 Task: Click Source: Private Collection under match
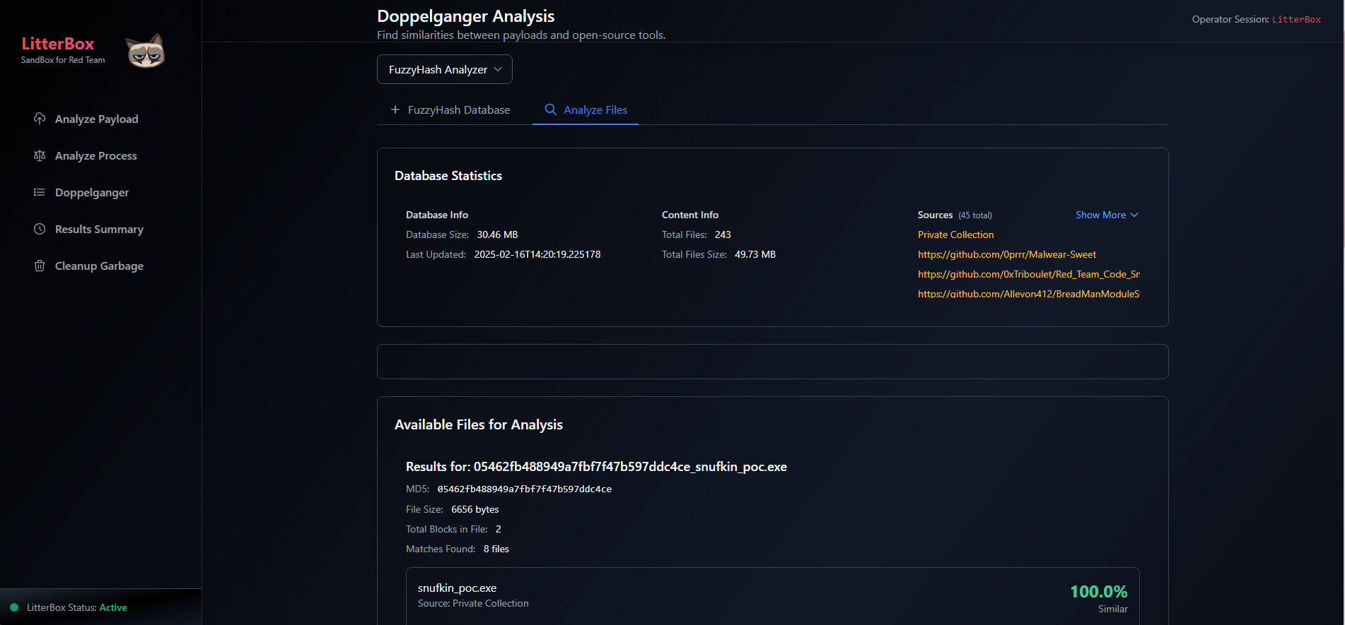pyautogui.click(x=473, y=603)
